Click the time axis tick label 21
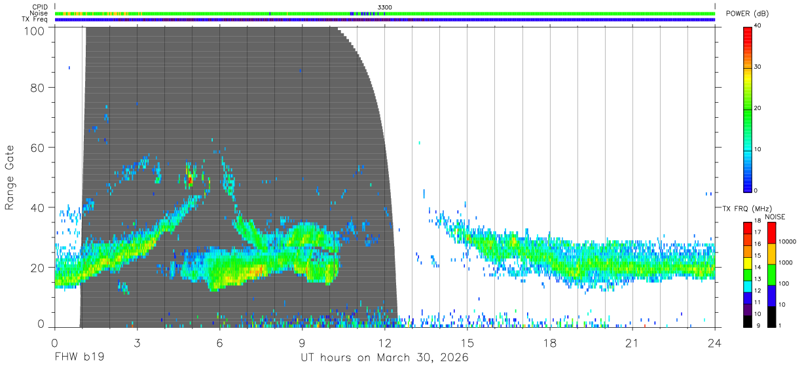The width and height of the screenshot is (804, 371). coord(632,344)
